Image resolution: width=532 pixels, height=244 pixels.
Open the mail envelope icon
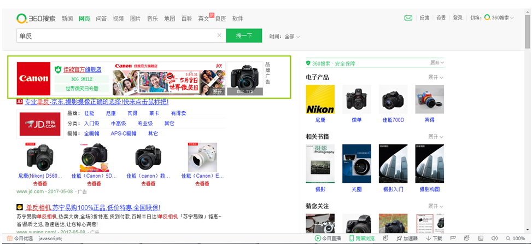point(408,18)
